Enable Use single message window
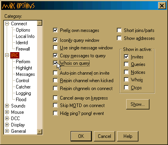This screenshot has height=145, width=168. [55, 48]
